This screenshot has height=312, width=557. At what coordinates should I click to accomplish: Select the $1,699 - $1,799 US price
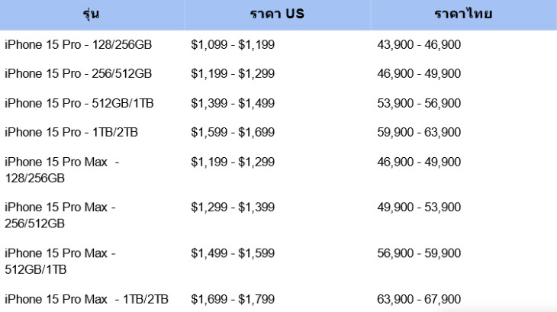point(233,299)
